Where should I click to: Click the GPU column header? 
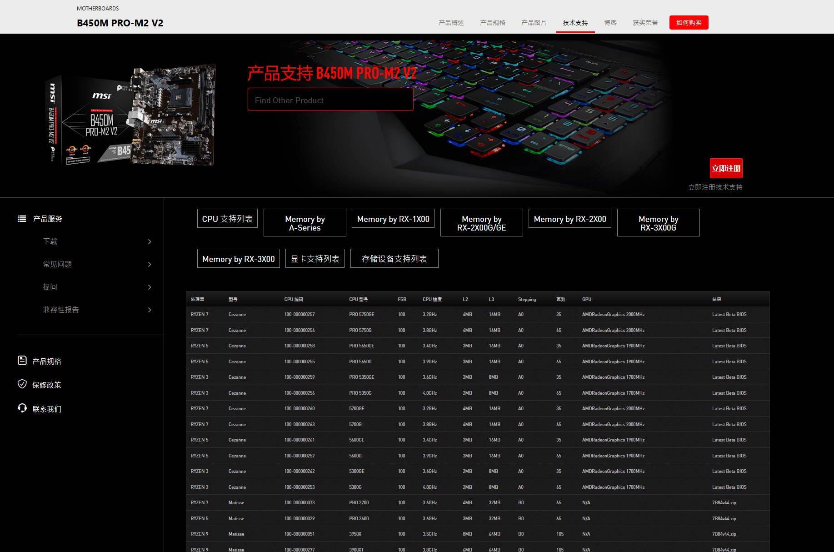coord(587,299)
